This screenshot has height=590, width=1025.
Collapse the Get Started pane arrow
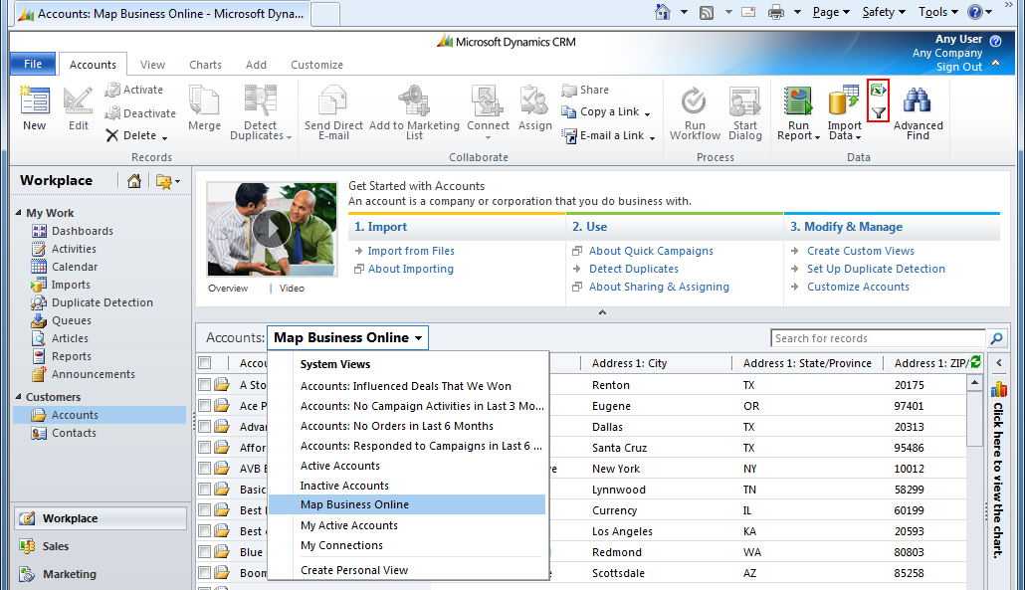602,312
